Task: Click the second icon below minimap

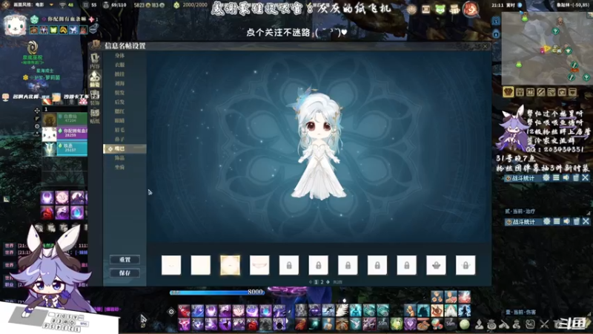Action: (x=520, y=92)
